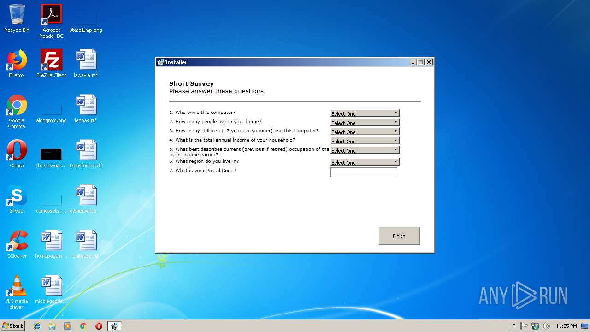
Task: Launch FileZilla Client desktop icon
Action: click(x=51, y=64)
